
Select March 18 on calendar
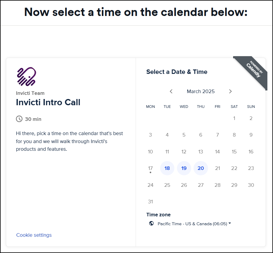(x=167, y=168)
